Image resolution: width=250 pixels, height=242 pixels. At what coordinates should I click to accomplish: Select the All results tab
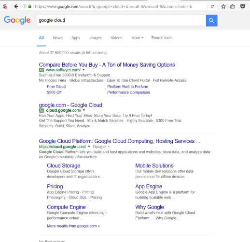pos(42,38)
